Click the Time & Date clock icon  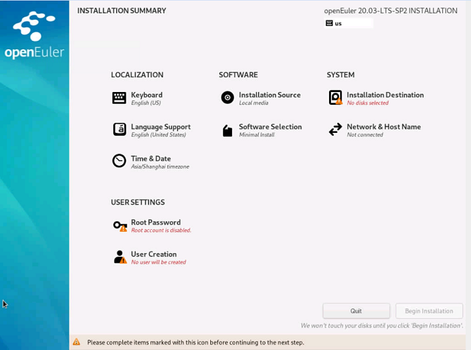coord(120,161)
